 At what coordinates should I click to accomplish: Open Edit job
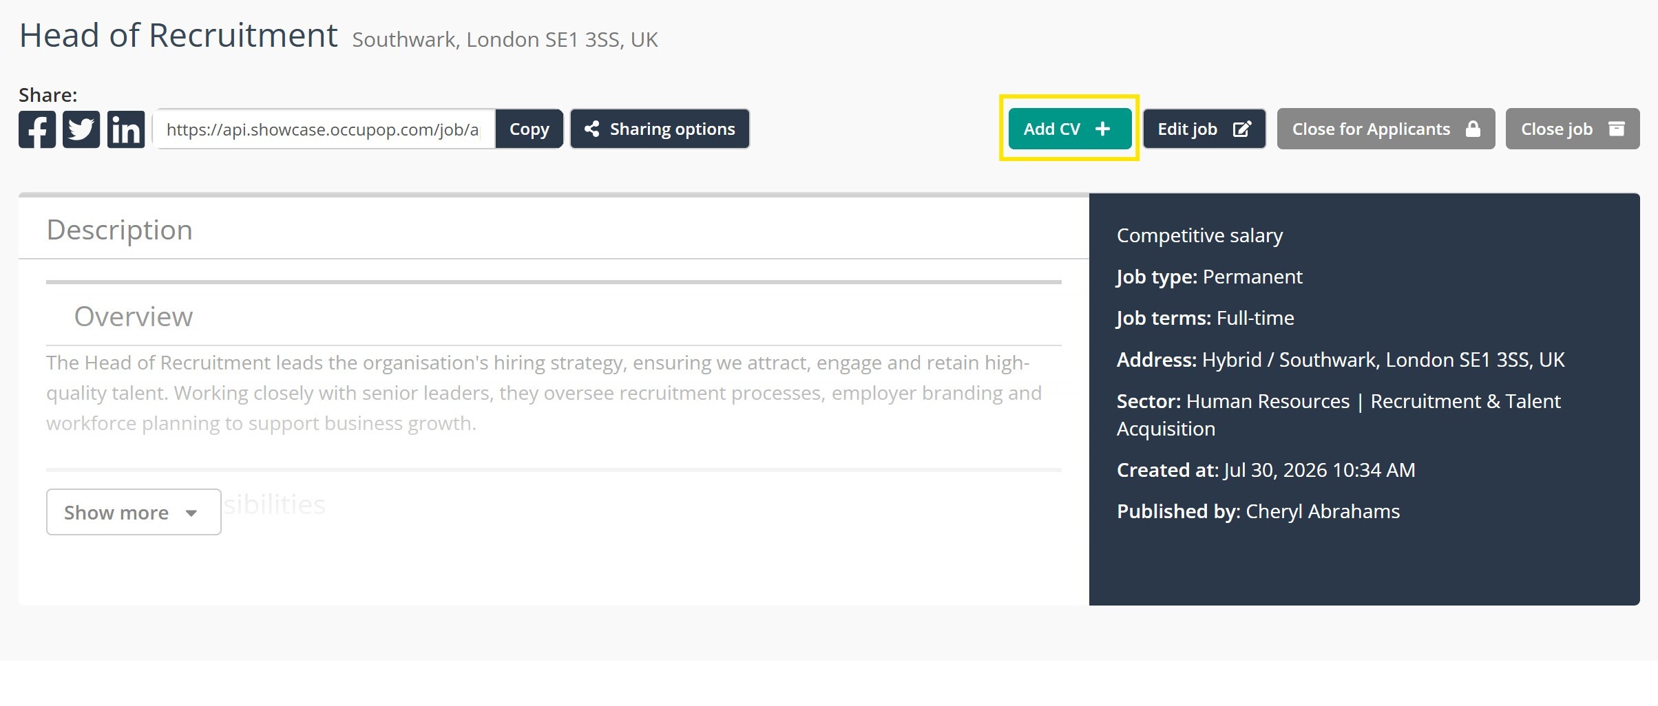(1204, 129)
